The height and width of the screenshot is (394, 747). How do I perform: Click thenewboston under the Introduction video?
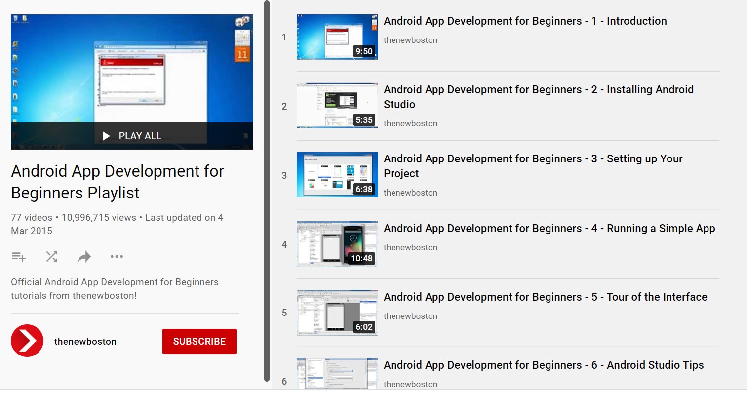coord(410,40)
